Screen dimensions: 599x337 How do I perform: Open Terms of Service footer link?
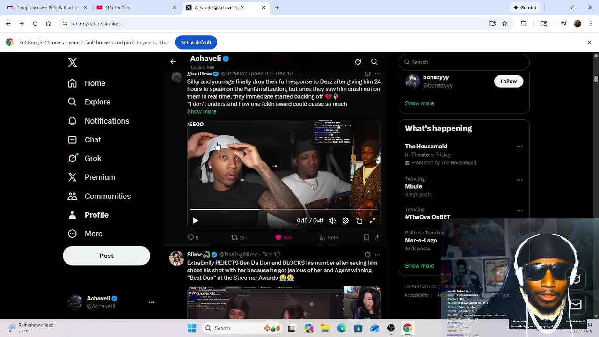click(x=420, y=286)
